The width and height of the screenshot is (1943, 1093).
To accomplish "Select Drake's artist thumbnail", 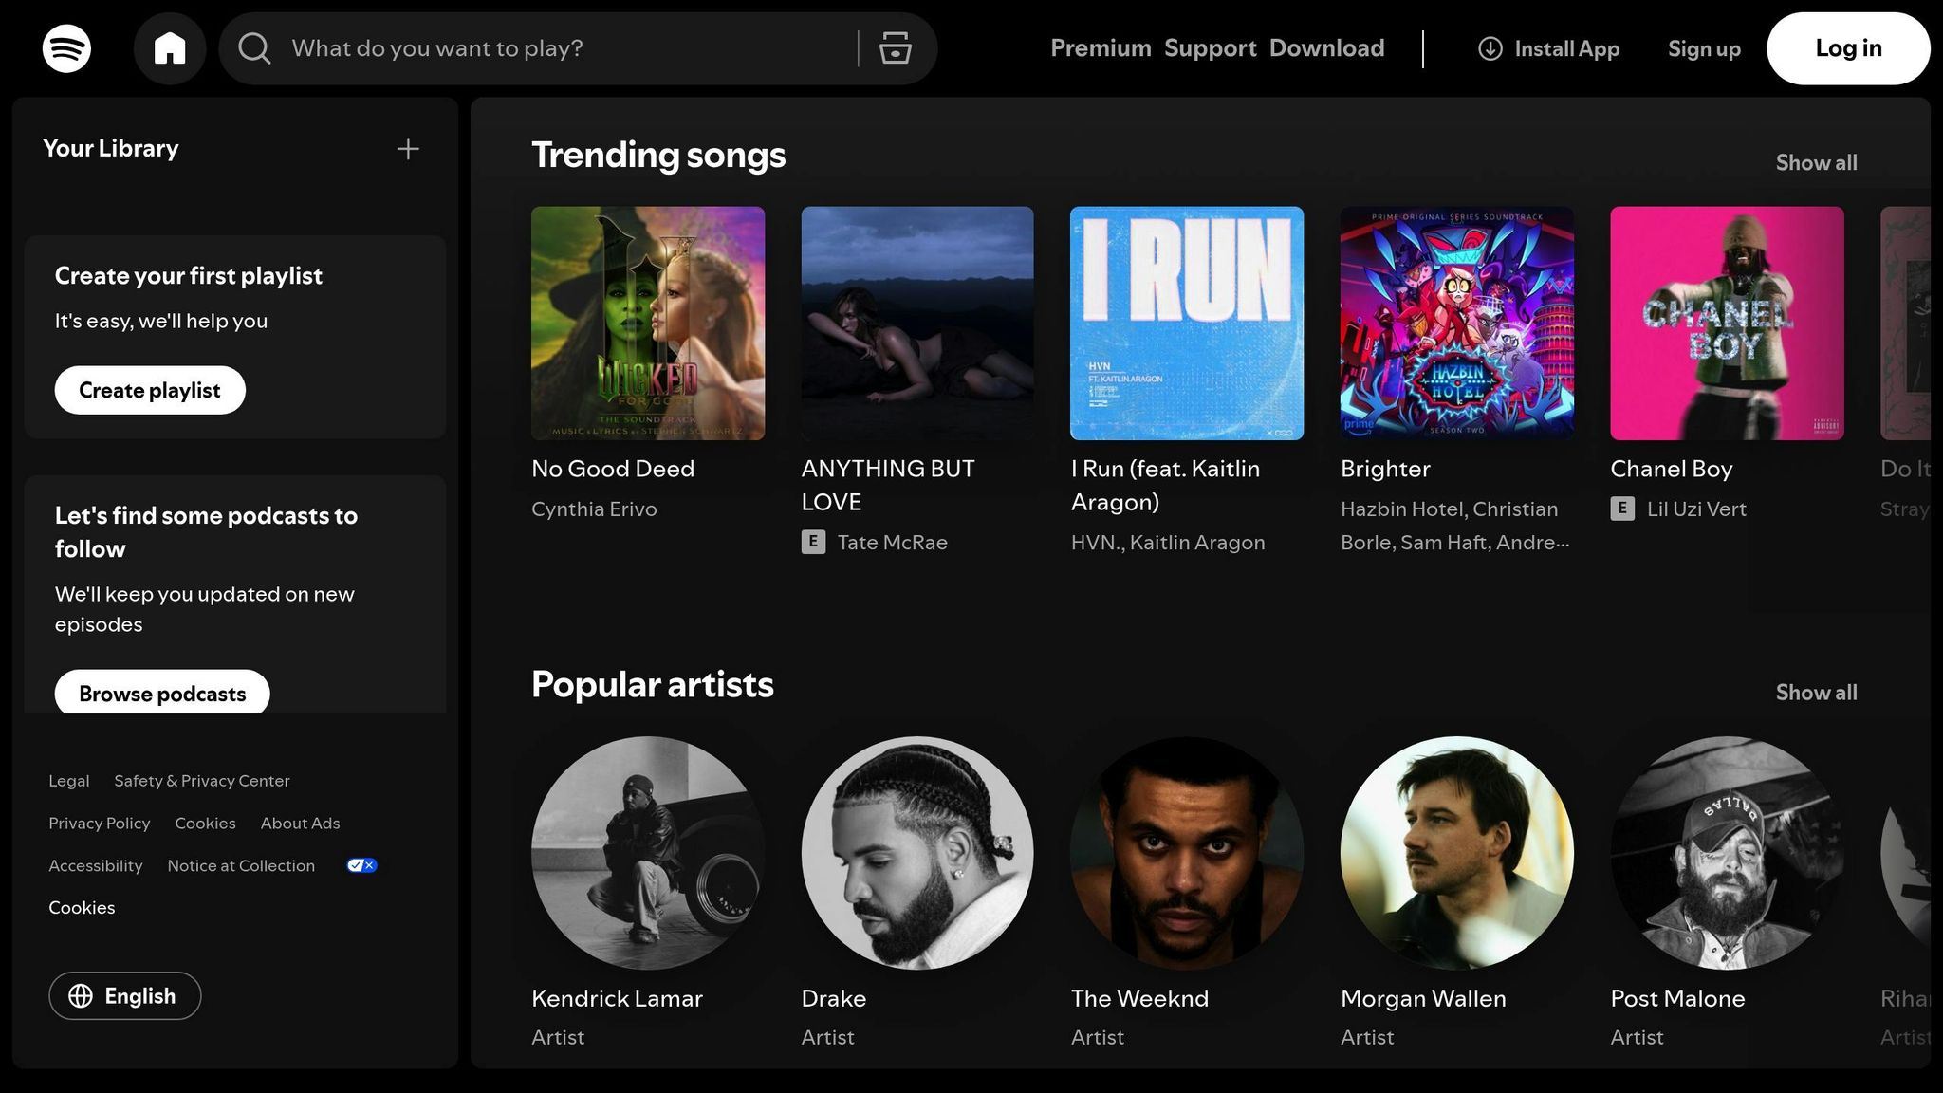I will [916, 853].
